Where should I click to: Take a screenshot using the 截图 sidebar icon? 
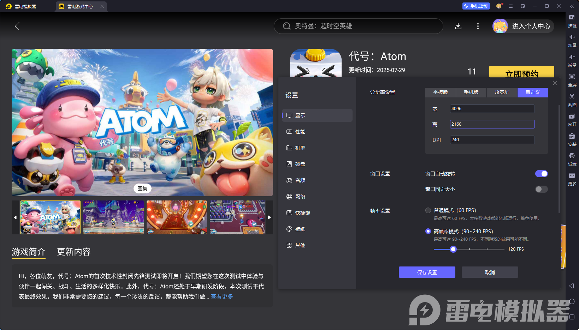pos(572,100)
